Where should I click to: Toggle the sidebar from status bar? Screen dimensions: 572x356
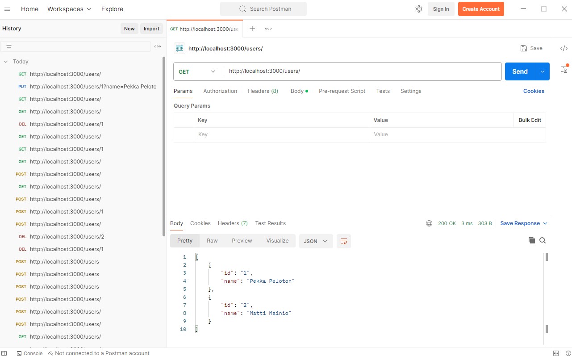[x=4, y=353]
